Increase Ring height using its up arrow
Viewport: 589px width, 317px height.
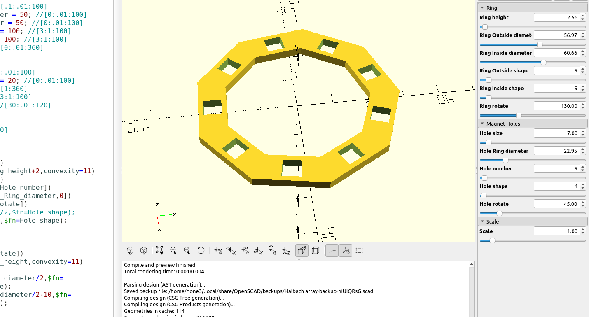pos(582,15)
